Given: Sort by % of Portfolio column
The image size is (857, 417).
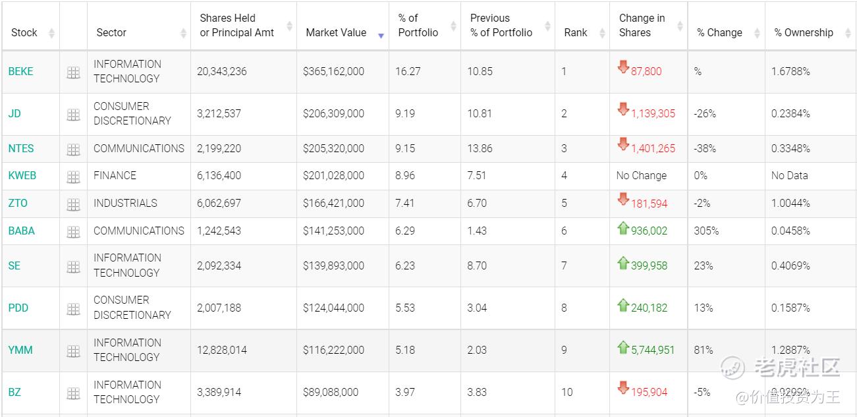Looking at the screenshot, I should pyautogui.click(x=453, y=26).
